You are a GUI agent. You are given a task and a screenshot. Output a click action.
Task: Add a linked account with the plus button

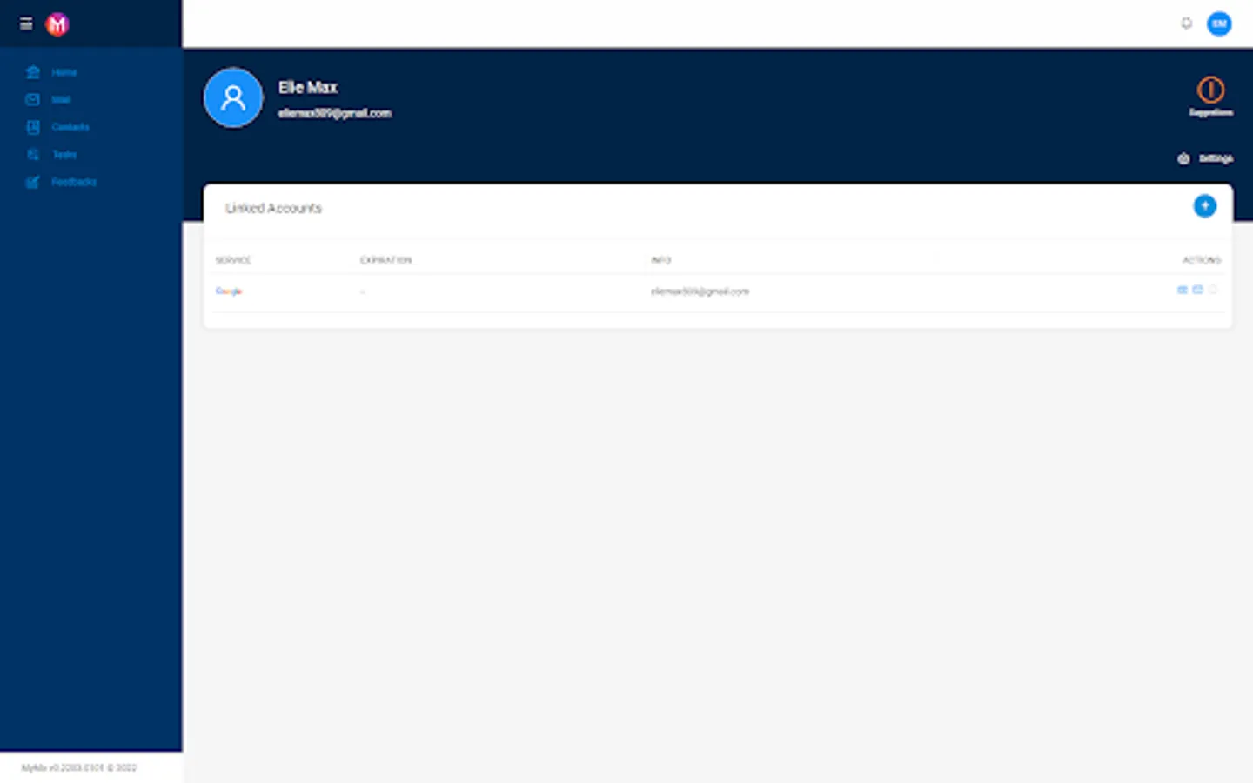(1205, 206)
